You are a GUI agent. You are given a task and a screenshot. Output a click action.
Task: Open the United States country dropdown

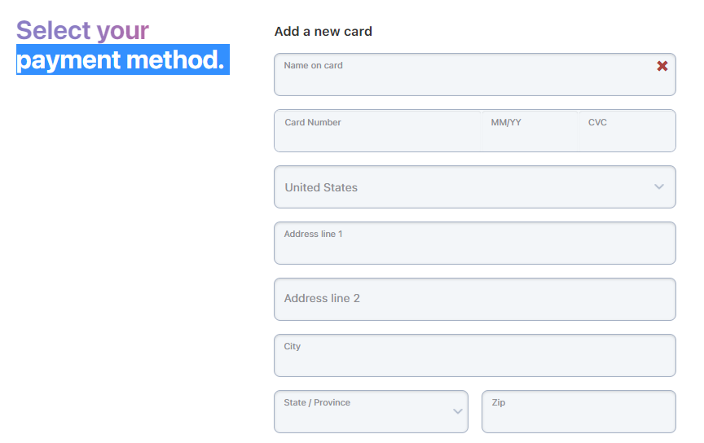coord(464,187)
